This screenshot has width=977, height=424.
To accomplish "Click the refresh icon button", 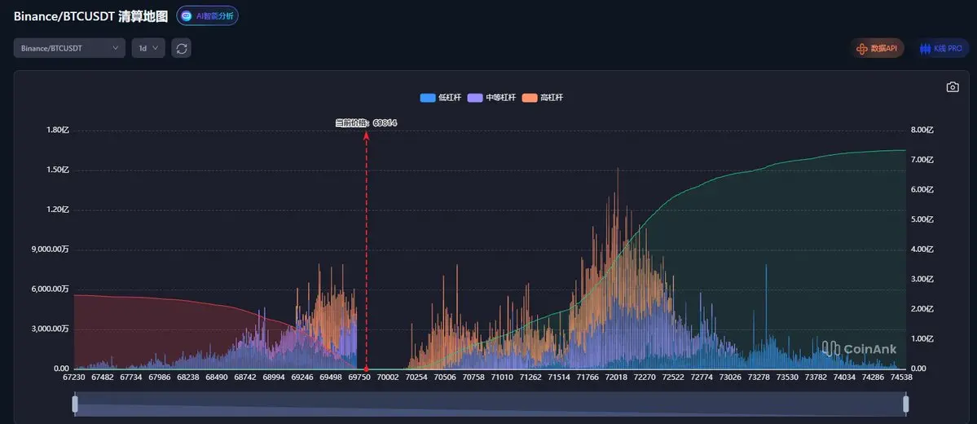I will click(182, 48).
